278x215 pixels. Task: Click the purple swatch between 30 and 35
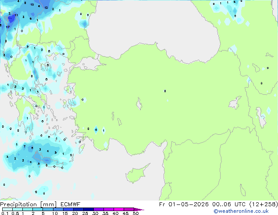point(99,209)
